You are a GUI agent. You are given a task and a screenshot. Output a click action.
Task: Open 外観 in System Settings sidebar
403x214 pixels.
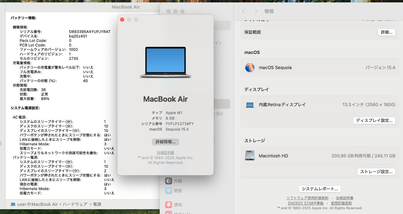[174, 181]
